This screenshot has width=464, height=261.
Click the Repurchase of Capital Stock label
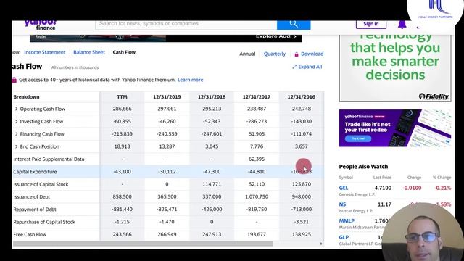(44, 222)
